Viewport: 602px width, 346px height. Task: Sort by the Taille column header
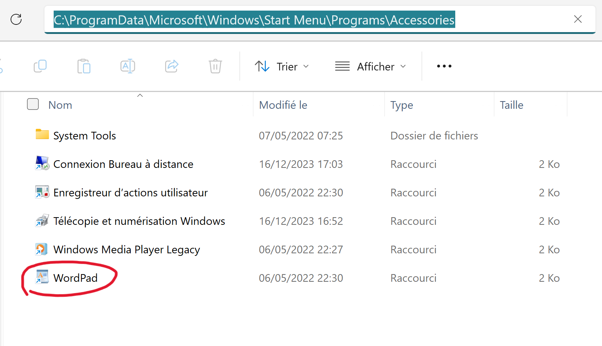(x=511, y=105)
